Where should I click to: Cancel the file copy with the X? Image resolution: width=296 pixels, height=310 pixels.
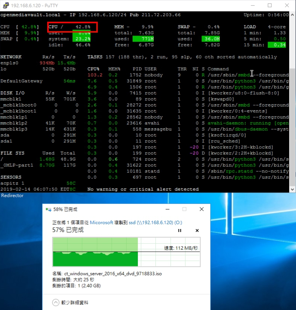click(x=197, y=231)
